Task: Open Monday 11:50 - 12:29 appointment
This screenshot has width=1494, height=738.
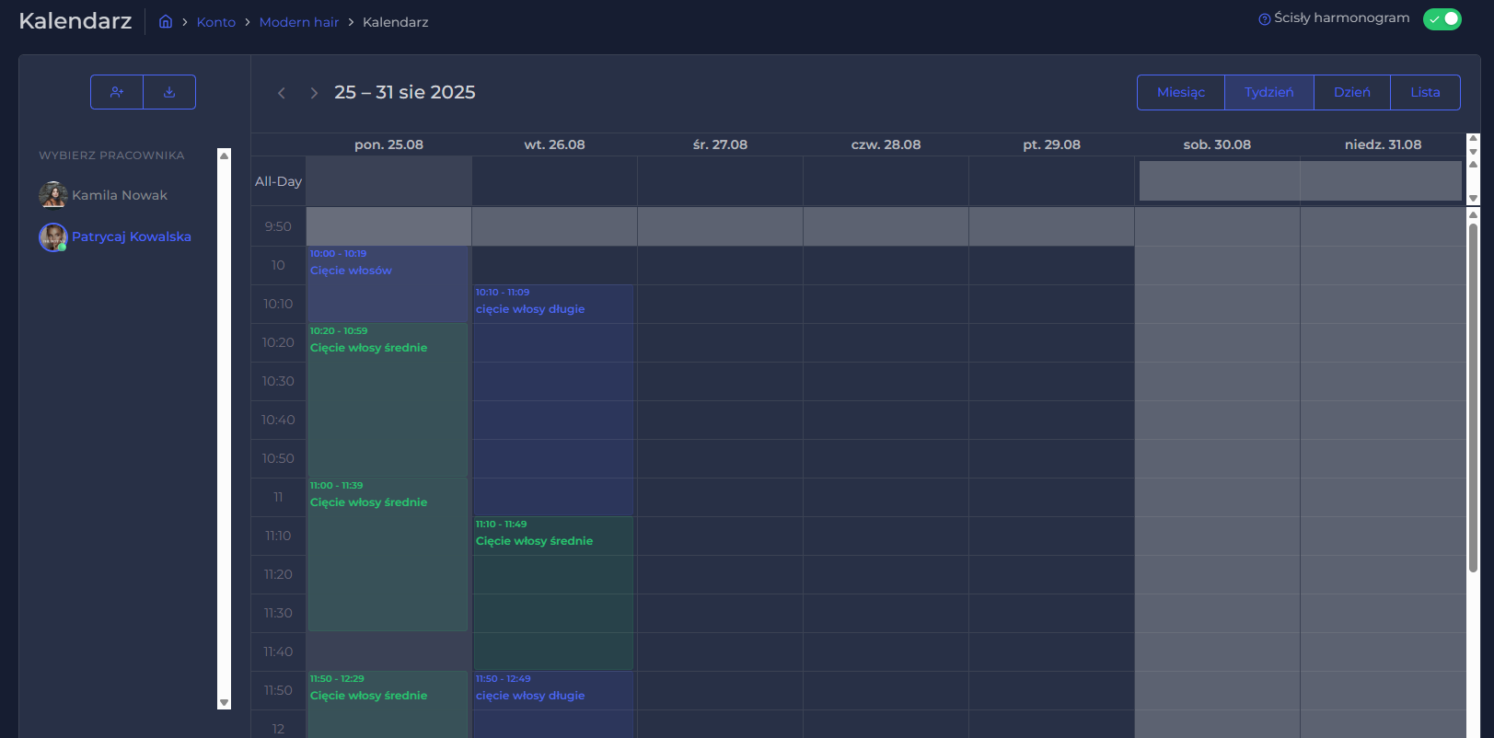Action: (x=388, y=705)
